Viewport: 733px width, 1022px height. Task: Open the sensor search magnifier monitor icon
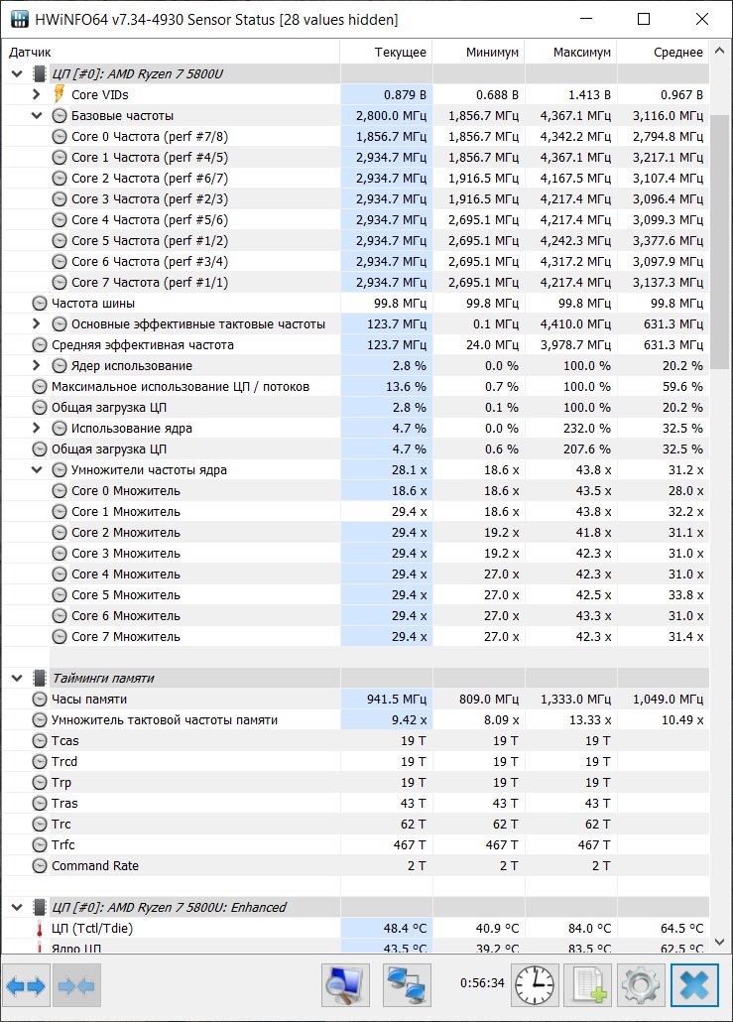point(345,985)
